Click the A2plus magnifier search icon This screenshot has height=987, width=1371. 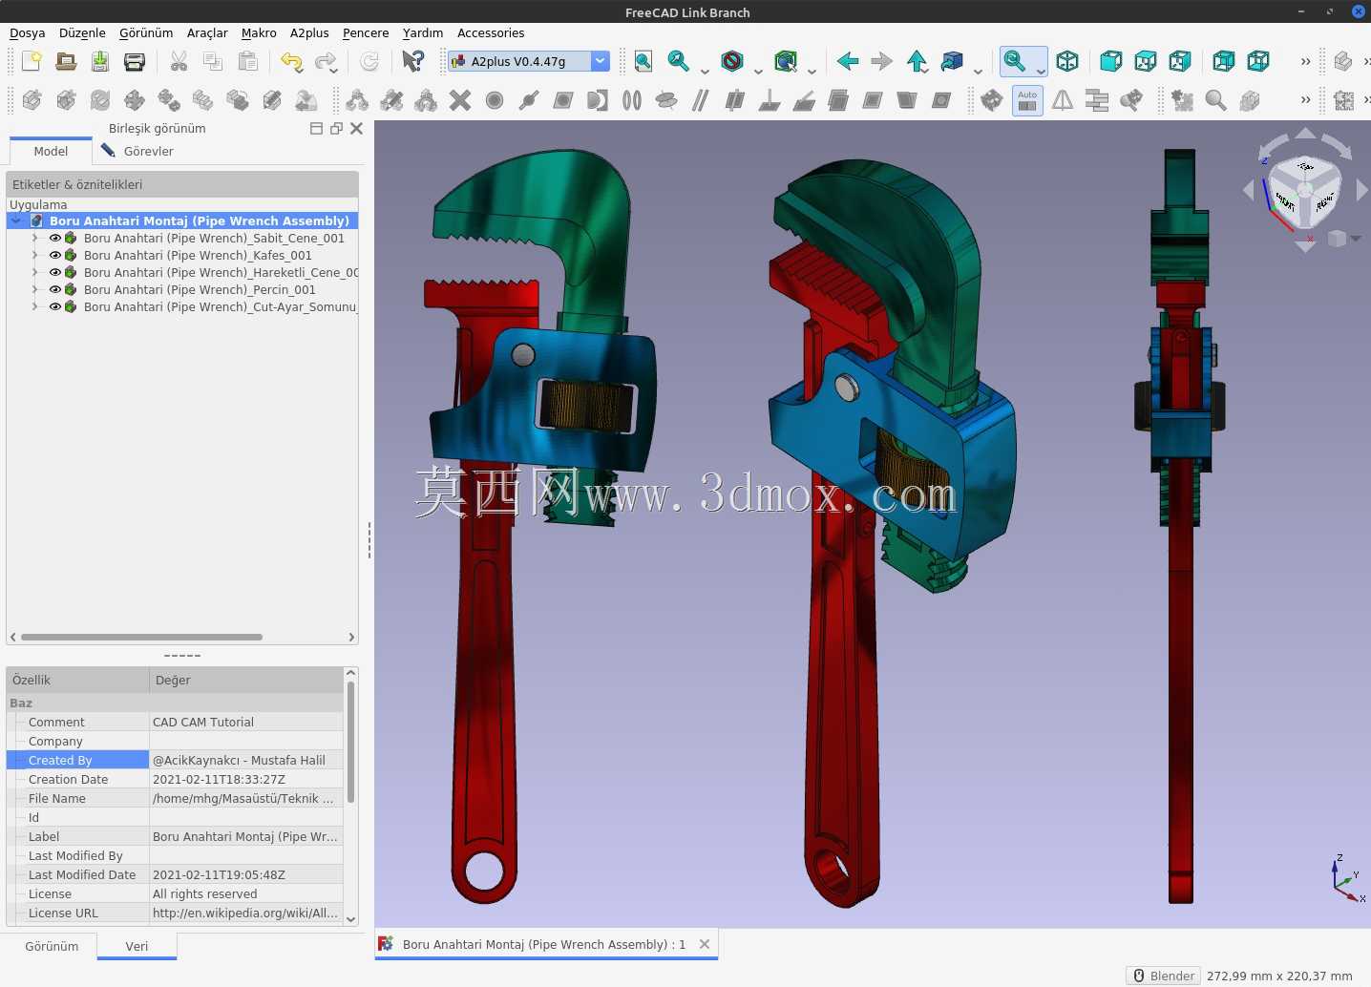coord(1215,100)
